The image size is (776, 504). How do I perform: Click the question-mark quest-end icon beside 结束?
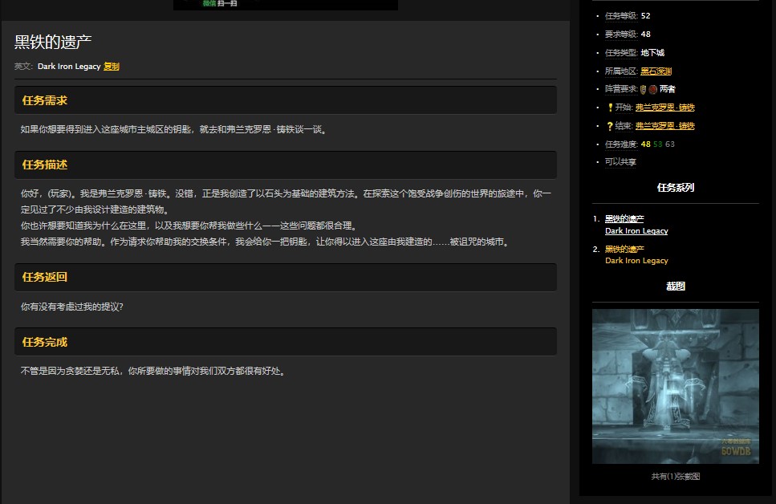point(610,125)
